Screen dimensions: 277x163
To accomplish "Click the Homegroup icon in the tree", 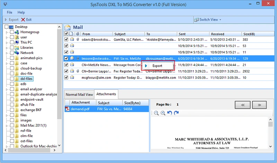I will point(17,32).
